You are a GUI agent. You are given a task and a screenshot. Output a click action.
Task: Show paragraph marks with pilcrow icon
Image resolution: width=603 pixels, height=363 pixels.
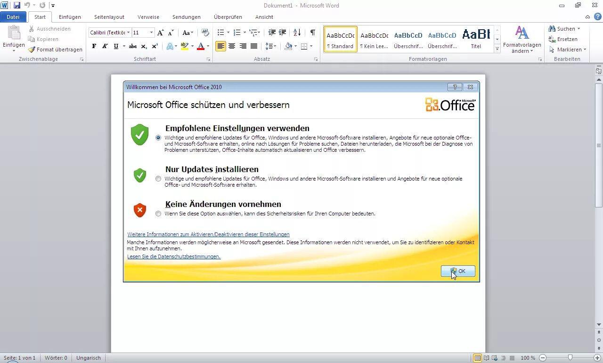coord(312,33)
